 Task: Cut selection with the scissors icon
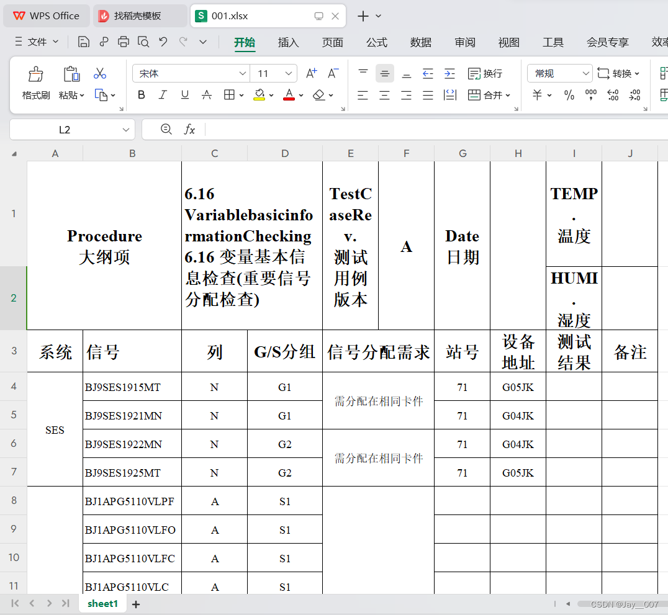(100, 74)
